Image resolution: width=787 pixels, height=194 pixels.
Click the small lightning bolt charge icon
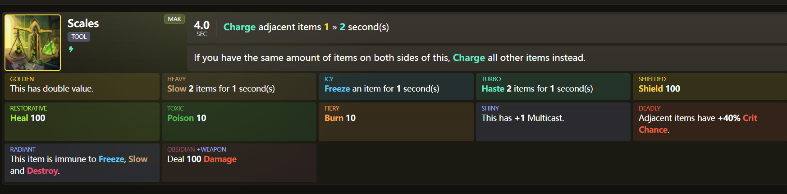click(x=71, y=49)
